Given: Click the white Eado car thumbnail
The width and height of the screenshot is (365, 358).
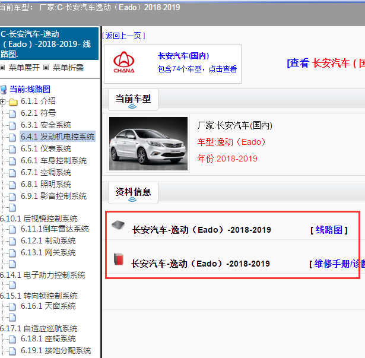Looking at the screenshot, I should pyautogui.click(x=148, y=144).
